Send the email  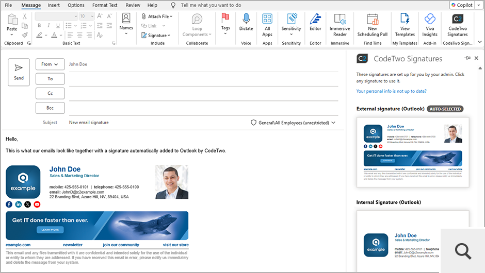point(19,72)
